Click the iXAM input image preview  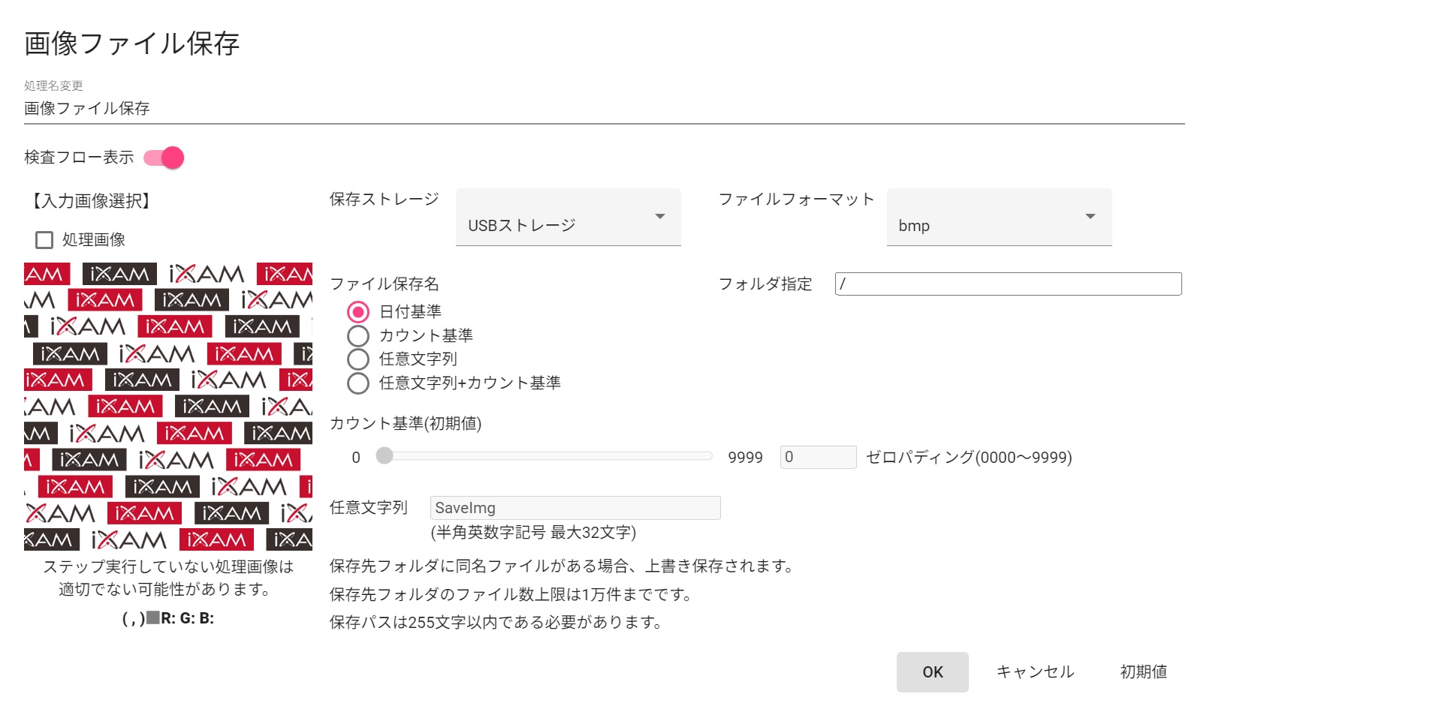click(168, 407)
